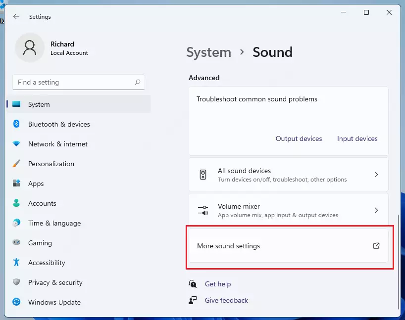Viewport: 405px width, 320px height.
Task: Click System in the breadcrumb
Action: (209, 52)
